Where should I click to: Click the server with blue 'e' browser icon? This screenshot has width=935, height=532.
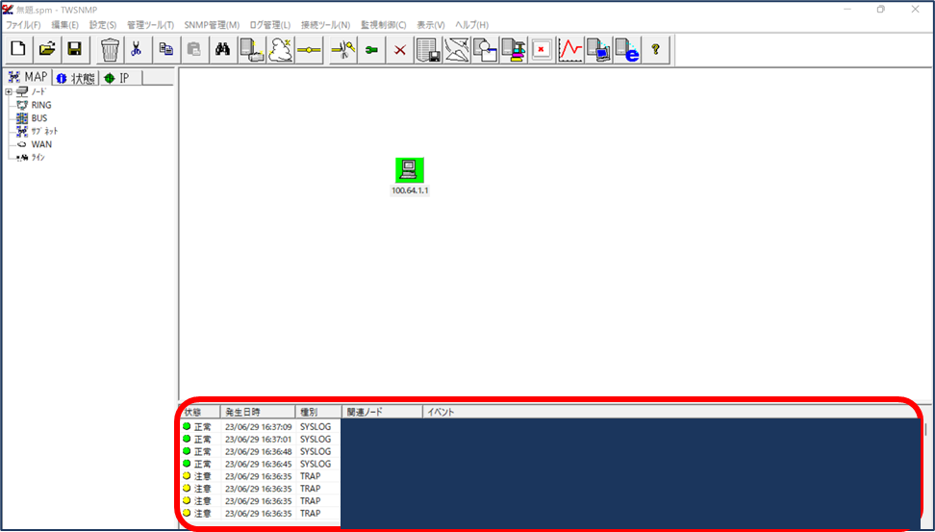point(627,49)
